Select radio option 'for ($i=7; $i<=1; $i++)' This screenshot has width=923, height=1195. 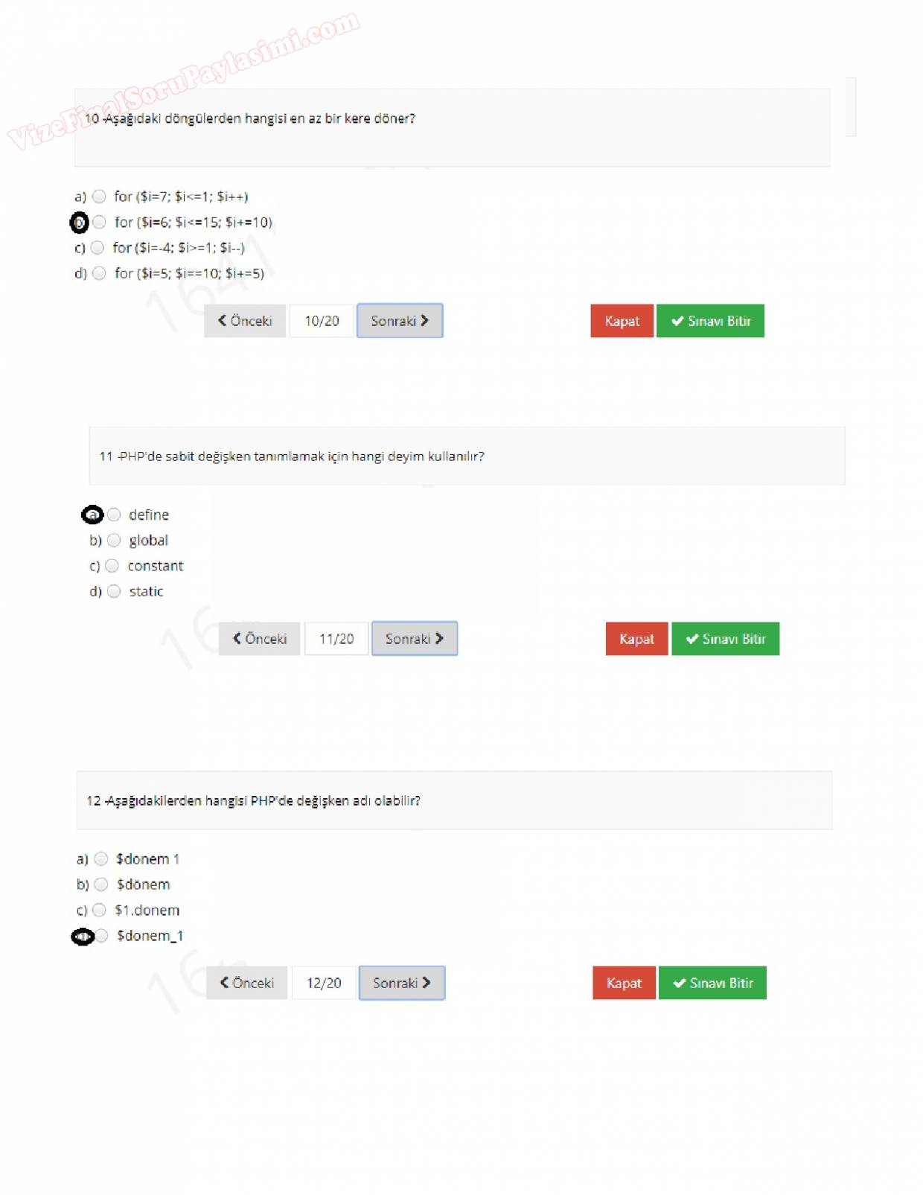[99, 197]
